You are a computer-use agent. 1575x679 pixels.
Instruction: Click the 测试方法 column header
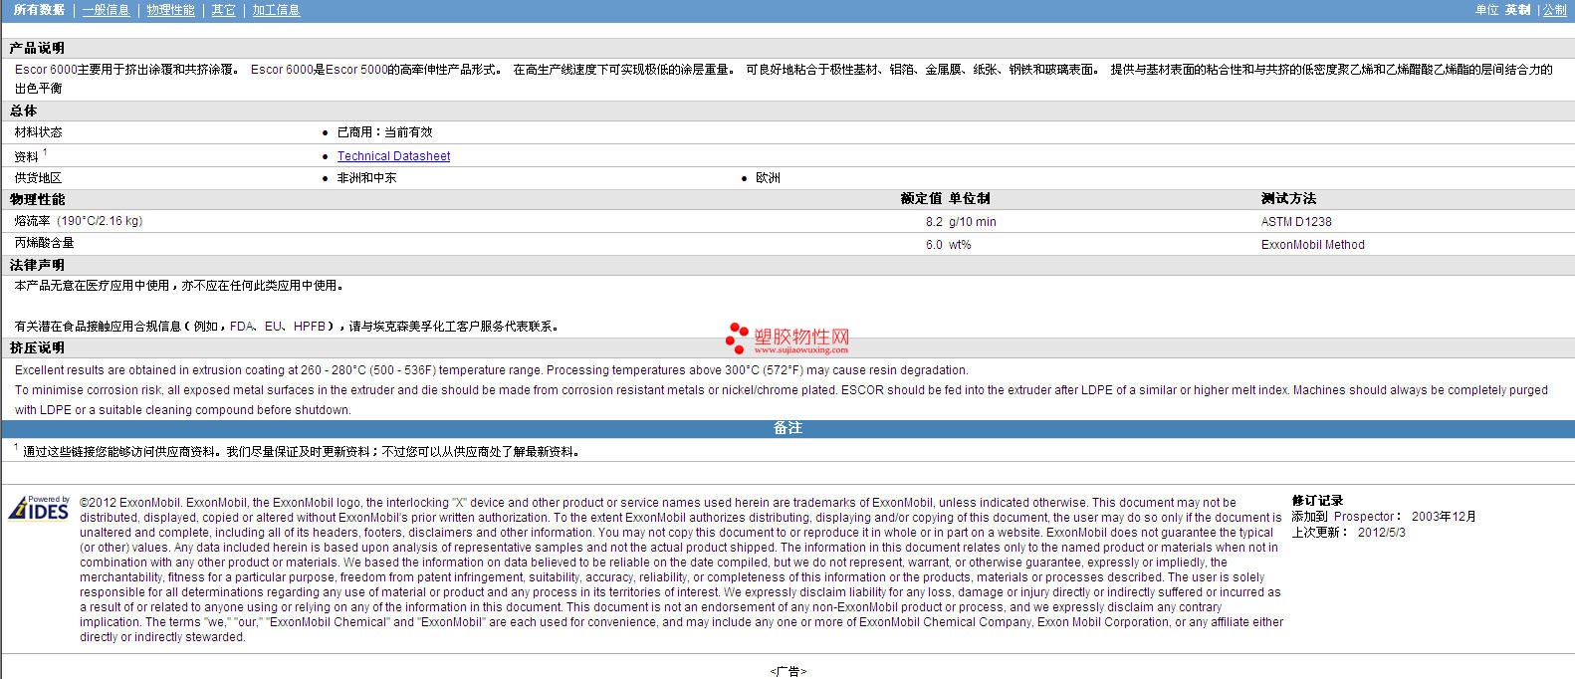1288,199
